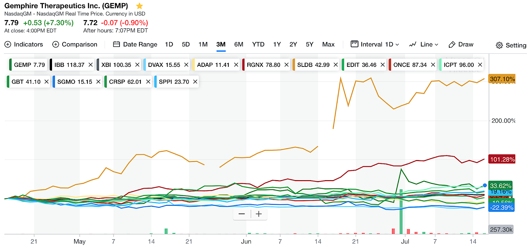Click the May date axis label

(x=80, y=241)
